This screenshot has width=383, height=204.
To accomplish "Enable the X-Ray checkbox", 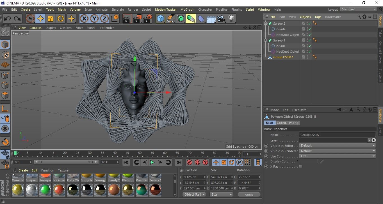I will 301,166.
